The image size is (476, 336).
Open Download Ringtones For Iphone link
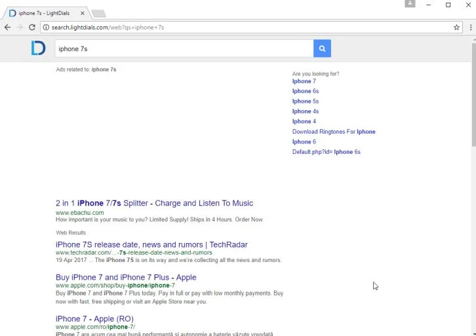(x=334, y=132)
